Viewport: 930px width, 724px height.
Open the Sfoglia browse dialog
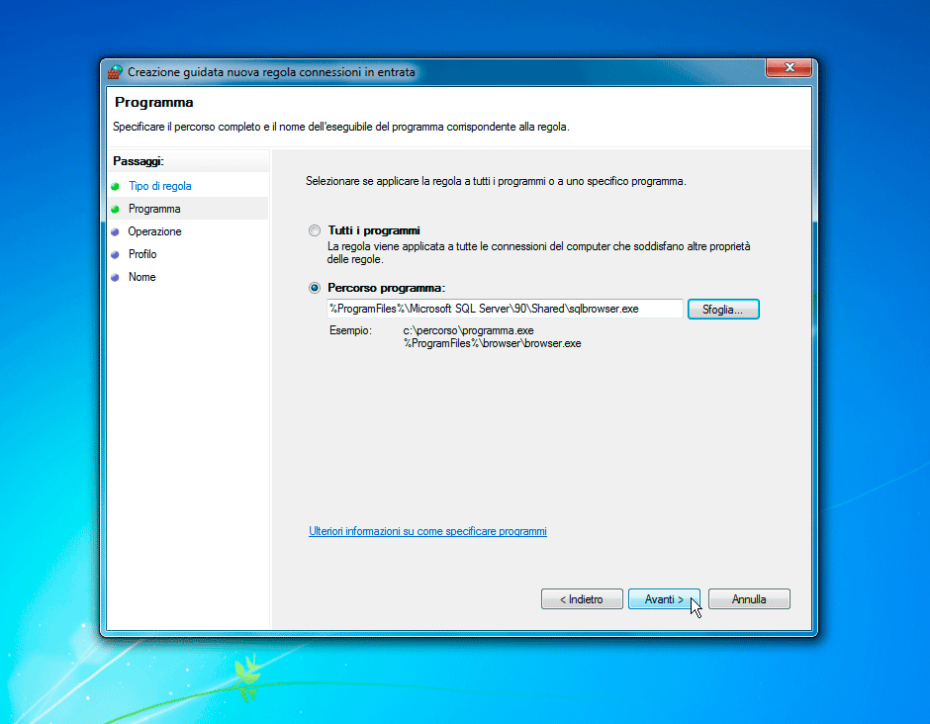[x=723, y=310]
